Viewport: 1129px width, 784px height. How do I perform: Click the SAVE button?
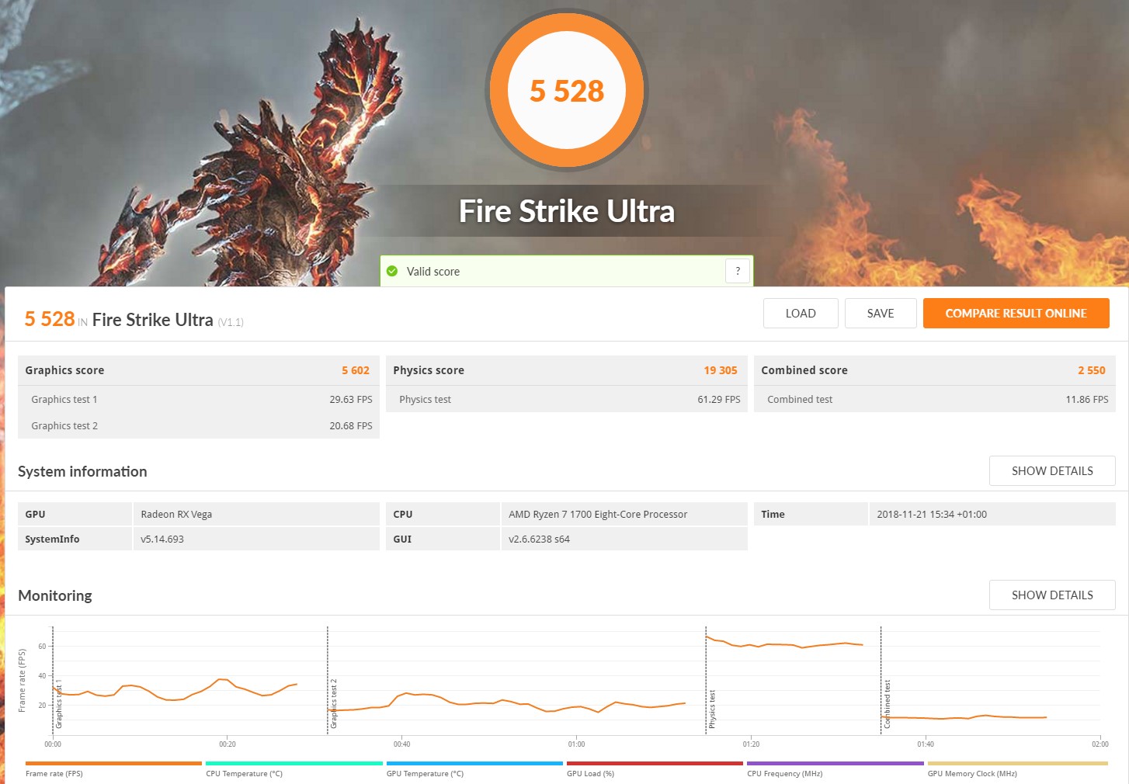click(881, 314)
